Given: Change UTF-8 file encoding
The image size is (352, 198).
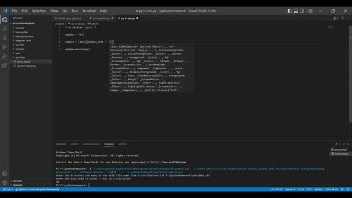Looking at the screenshot, I should coord(301,189).
